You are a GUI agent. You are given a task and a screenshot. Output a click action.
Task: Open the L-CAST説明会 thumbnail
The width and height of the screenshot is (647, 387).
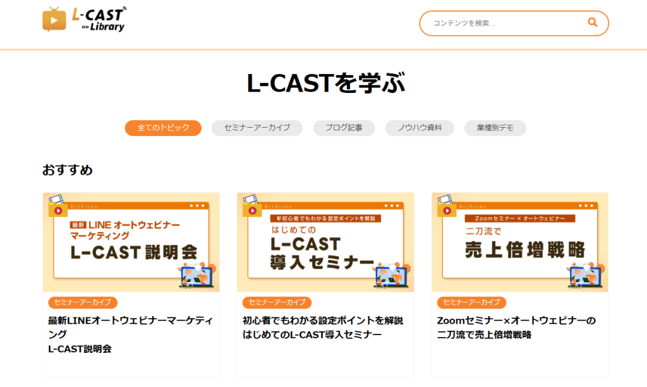(x=131, y=242)
